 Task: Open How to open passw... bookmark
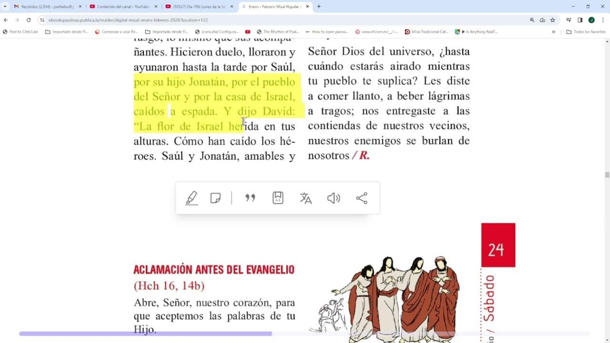[327, 32]
